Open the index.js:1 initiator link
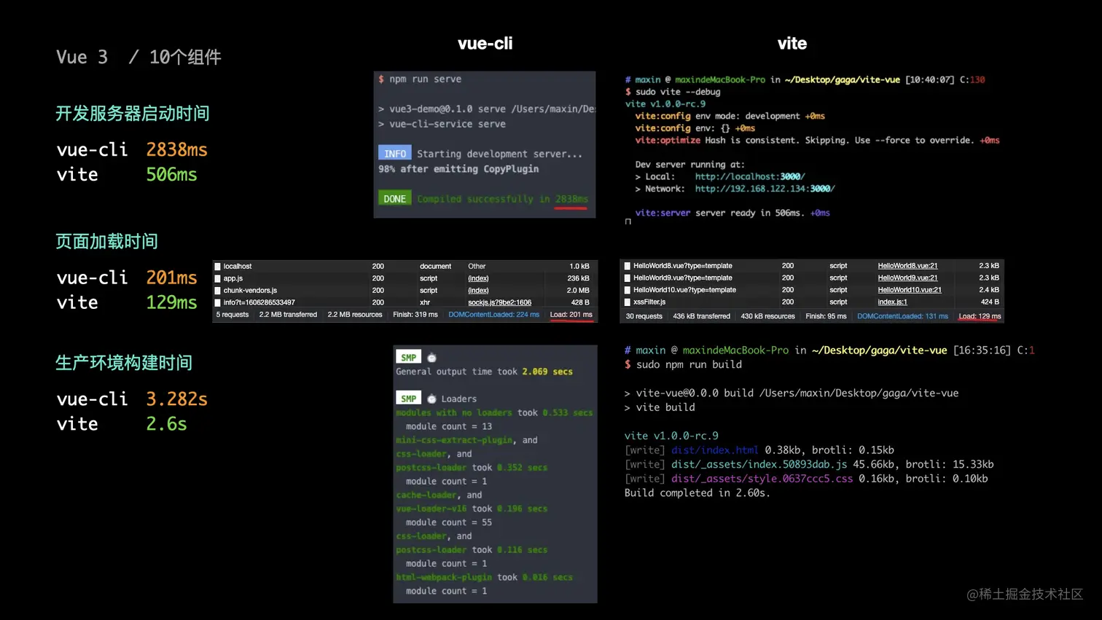1102x620 pixels. pos(892,302)
